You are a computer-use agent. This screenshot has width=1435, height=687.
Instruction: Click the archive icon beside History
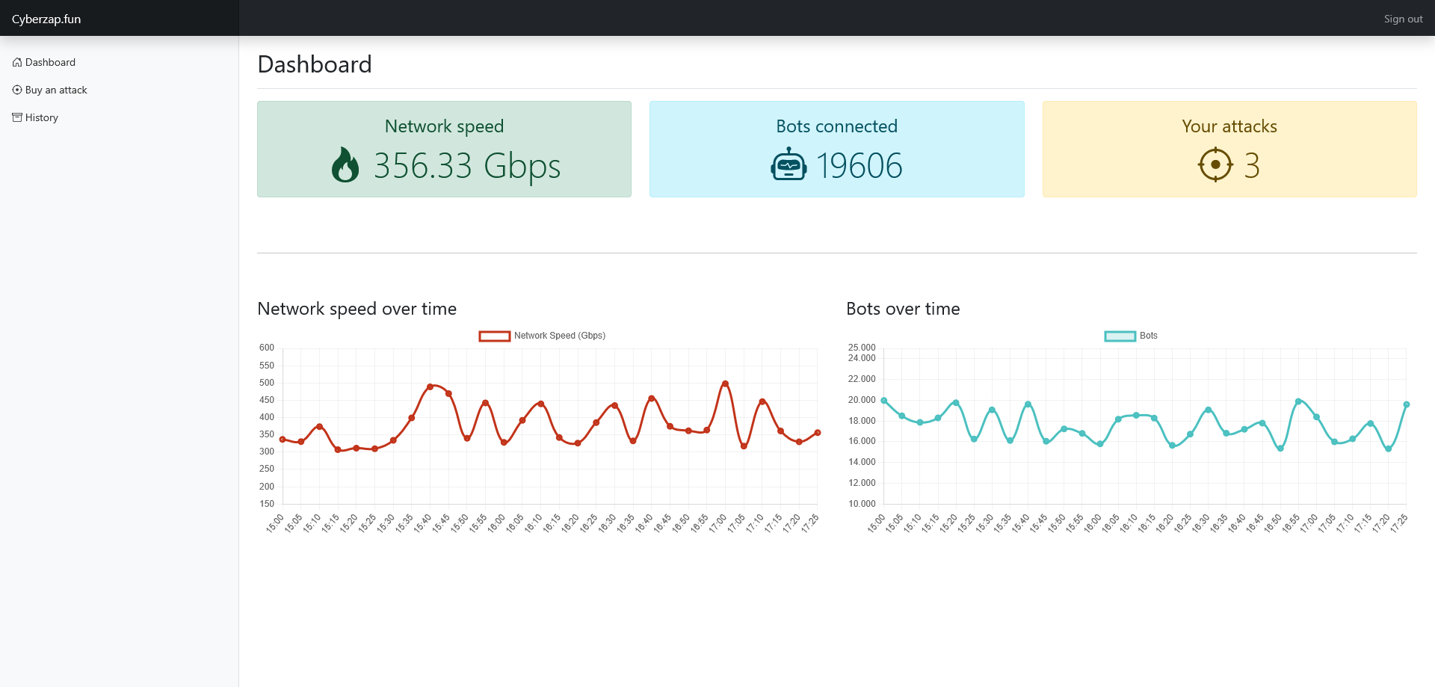17,117
